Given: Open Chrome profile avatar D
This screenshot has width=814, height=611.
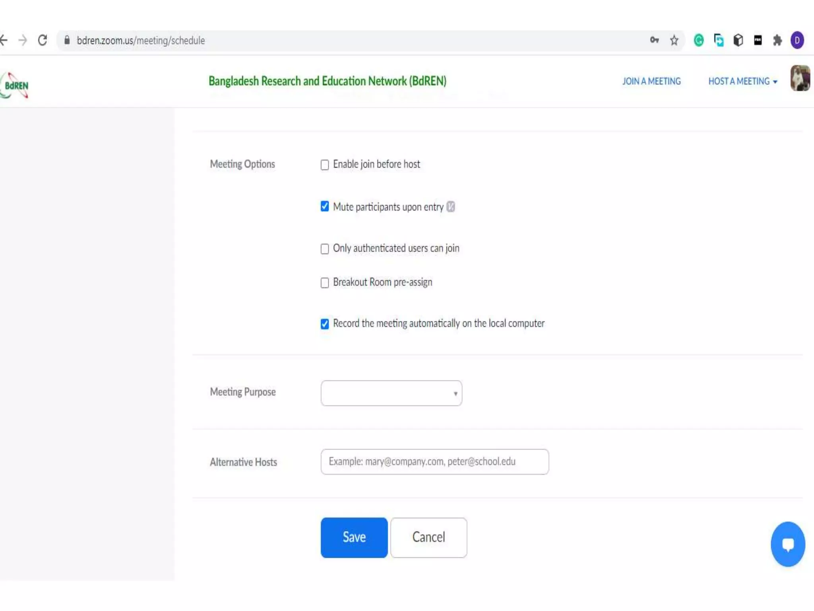Looking at the screenshot, I should coord(797,40).
